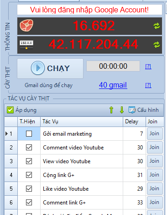
Task: Select row header number 1
Action: coord(11,134)
